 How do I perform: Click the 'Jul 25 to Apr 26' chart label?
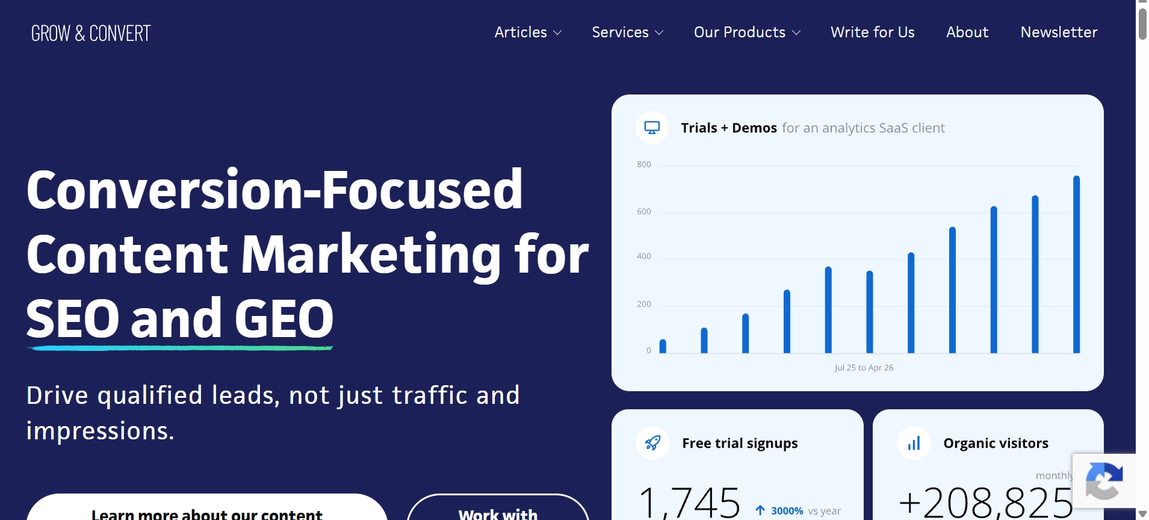click(864, 368)
